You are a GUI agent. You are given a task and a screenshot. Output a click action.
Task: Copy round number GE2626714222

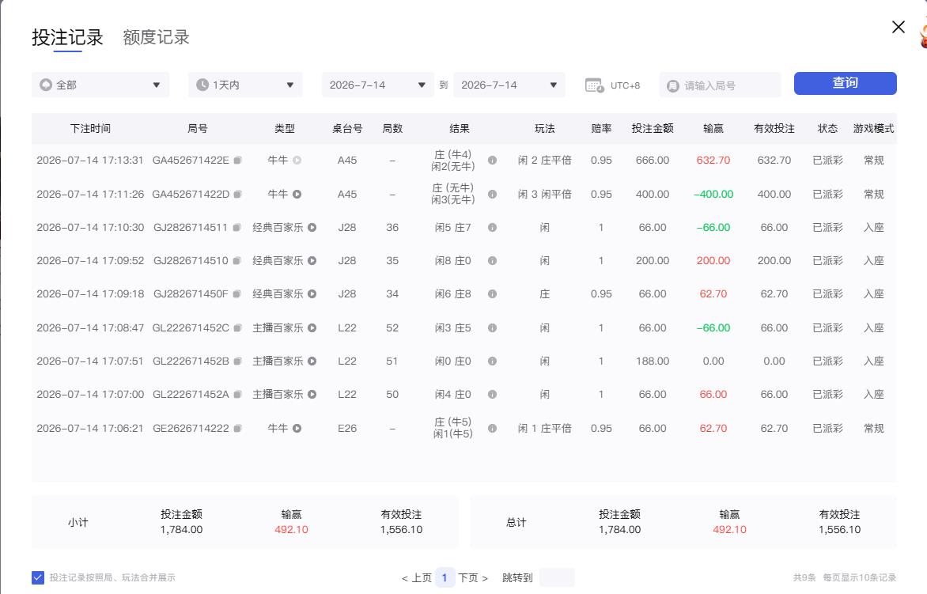(x=237, y=429)
